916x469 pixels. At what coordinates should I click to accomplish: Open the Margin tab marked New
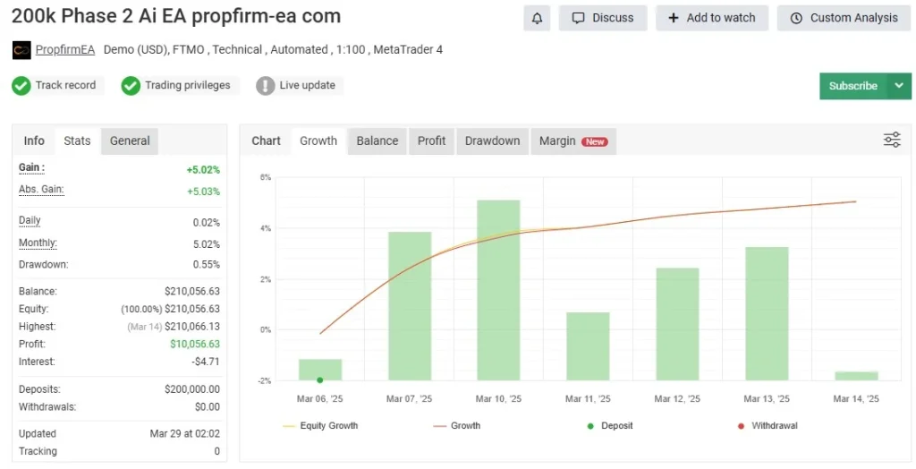pyautogui.click(x=573, y=141)
